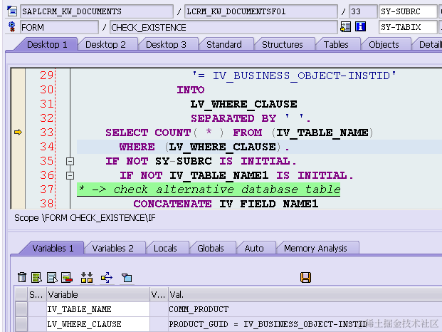442x332 pixels.
Task: Select the IV_TABLE_NAME variable cell
Action: coord(98,309)
